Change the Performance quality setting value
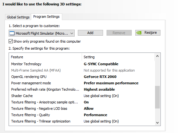Screen dimensions: 178x133 (95, 115)
